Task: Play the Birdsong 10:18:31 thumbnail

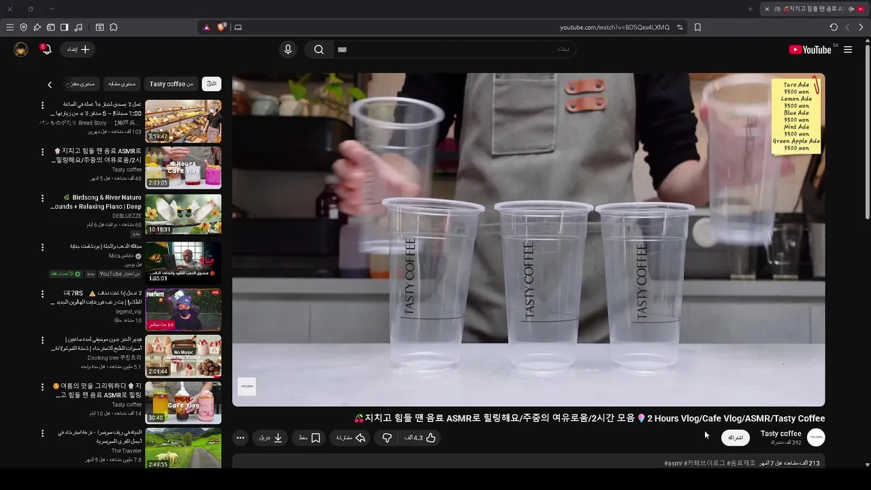Action: tap(183, 214)
